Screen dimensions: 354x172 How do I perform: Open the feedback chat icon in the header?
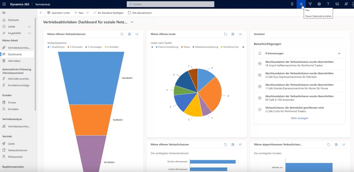337,4
